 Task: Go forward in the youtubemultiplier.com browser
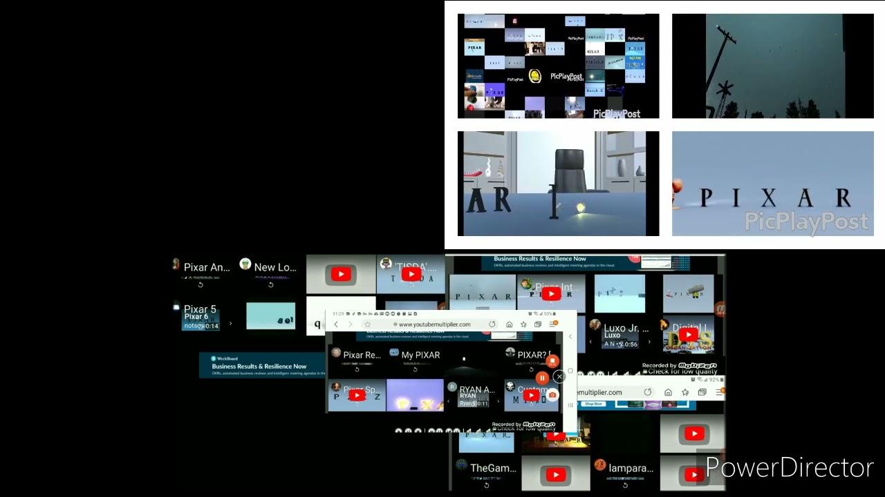351,324
